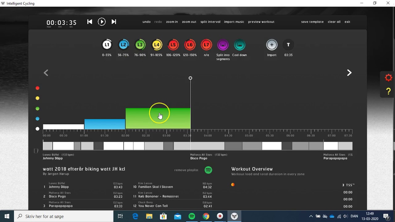Click the Split into segments icon
This screenshot has width=395, height=222.
[x=223, y=45]
